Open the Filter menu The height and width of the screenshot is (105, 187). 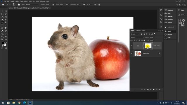(30, 1)
